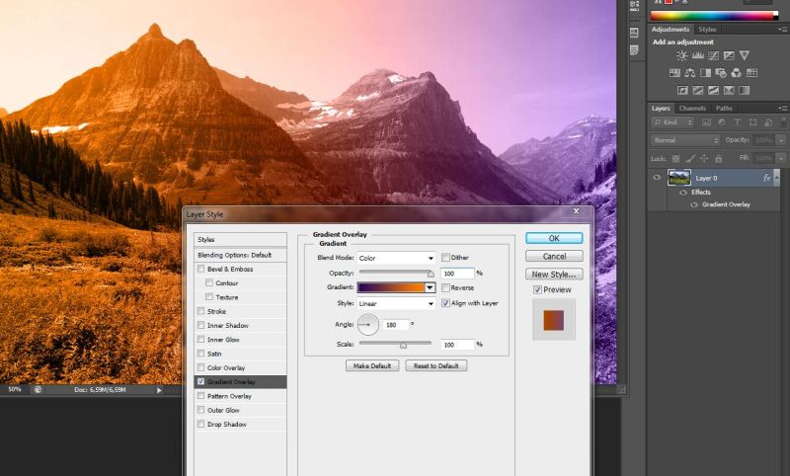The image size is (790, 476).
Task: Toggle the Preview checkbox
Action: pyautogui.click(x=537, y=289)
